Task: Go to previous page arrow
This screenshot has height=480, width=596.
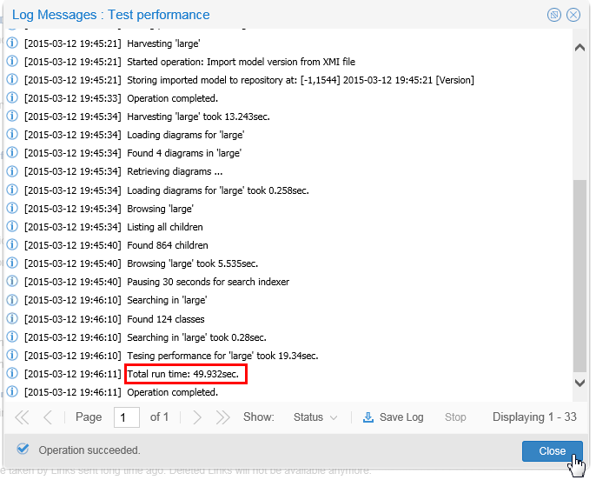Action: [x=48, y=417]
